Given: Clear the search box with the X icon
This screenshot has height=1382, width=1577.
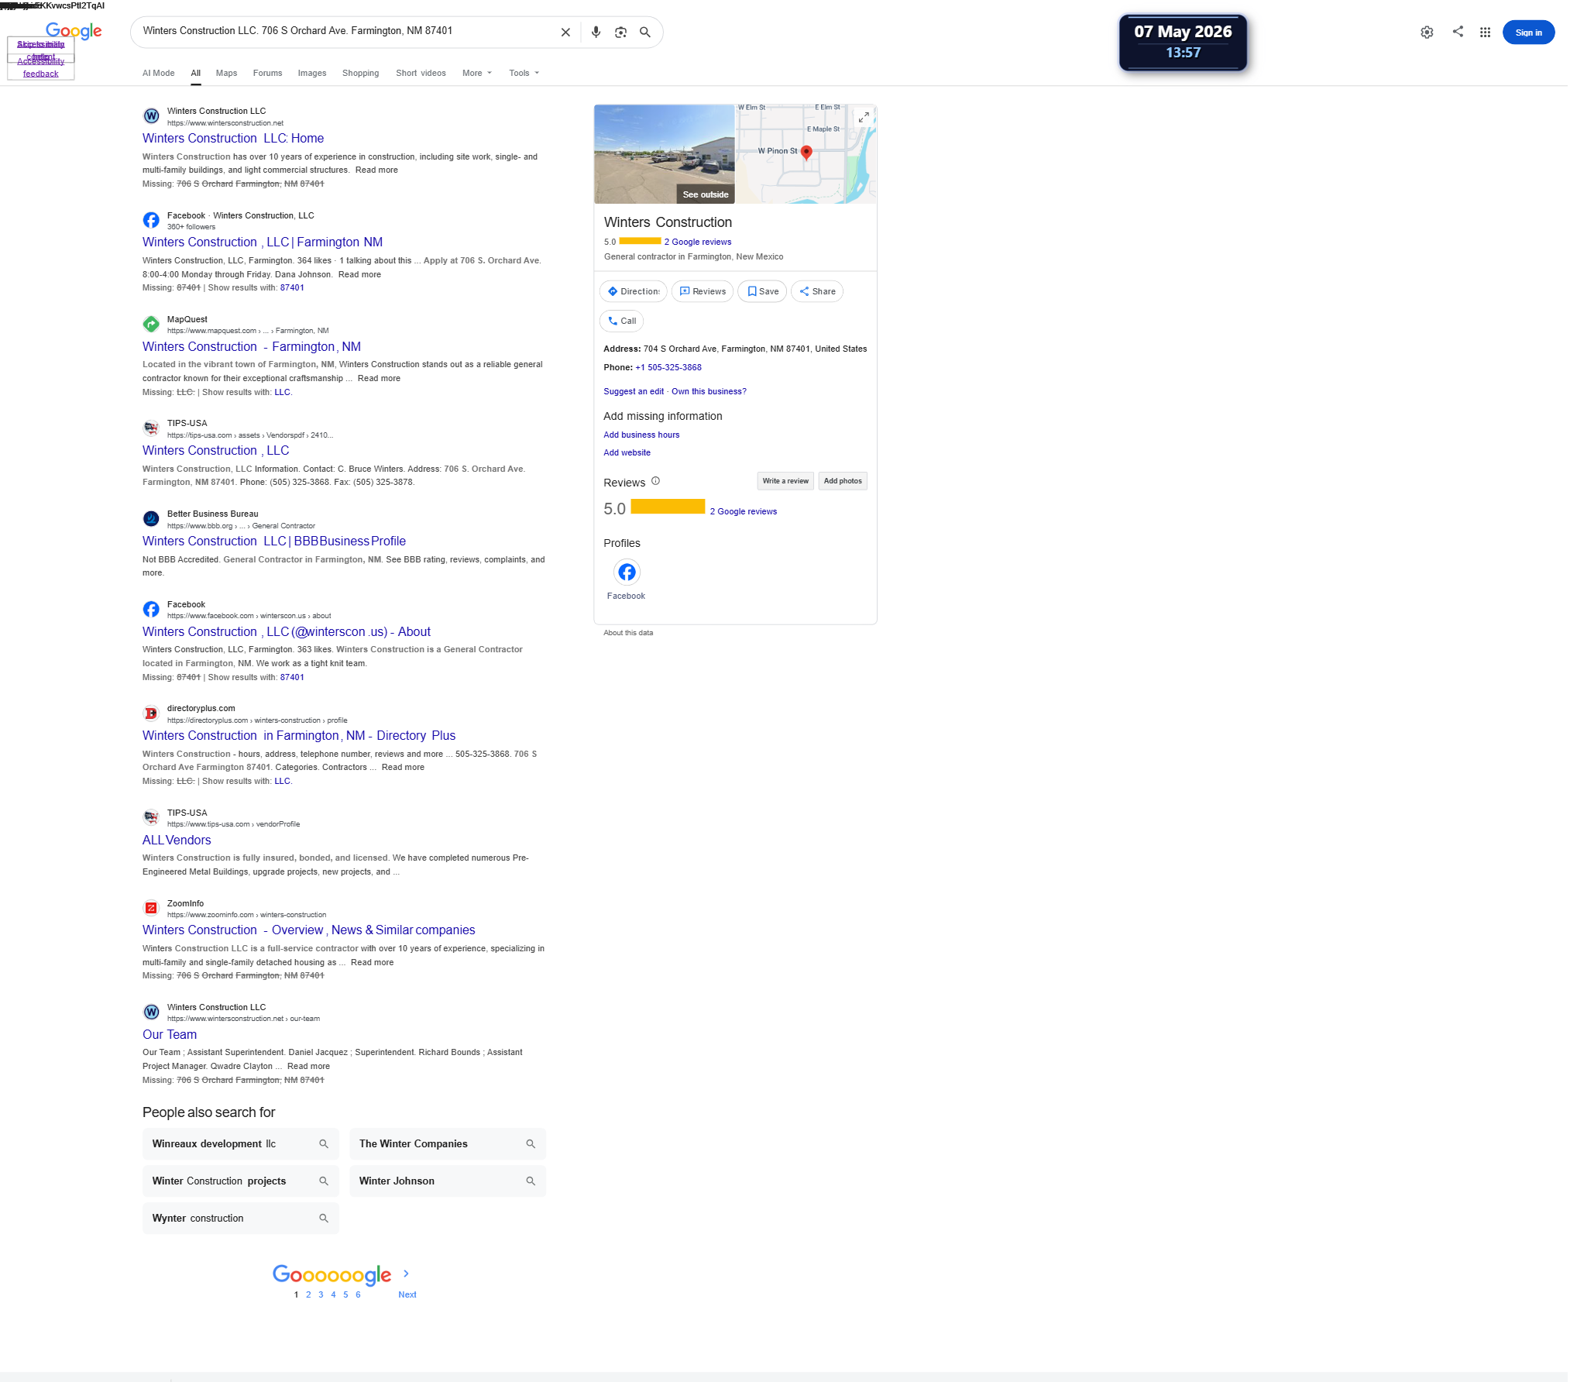Looking at the screenshot, I should pos(565,33).
